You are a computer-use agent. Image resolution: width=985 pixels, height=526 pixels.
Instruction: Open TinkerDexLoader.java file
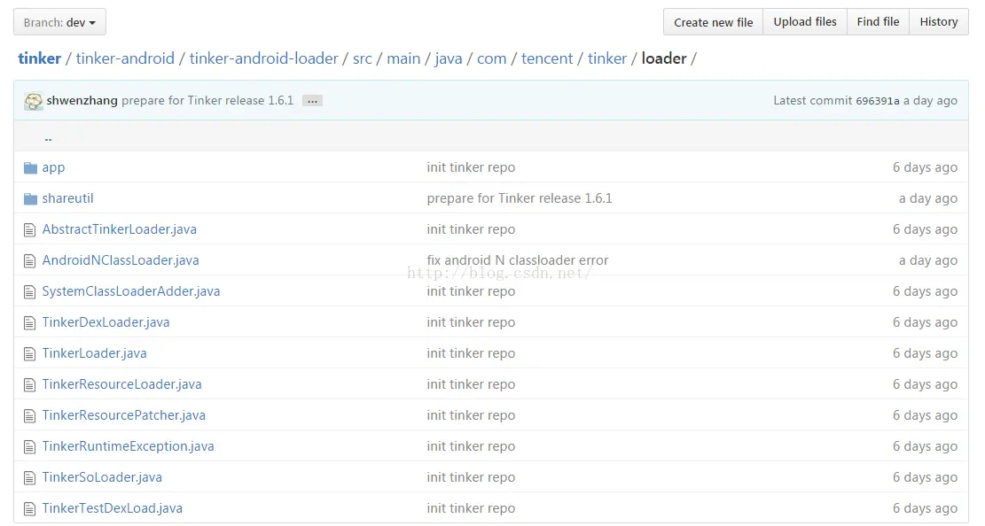click(x=106, y=322)
